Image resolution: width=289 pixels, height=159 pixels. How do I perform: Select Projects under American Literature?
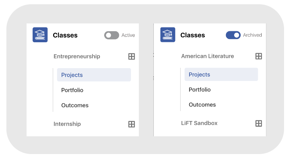coord(221,75)
